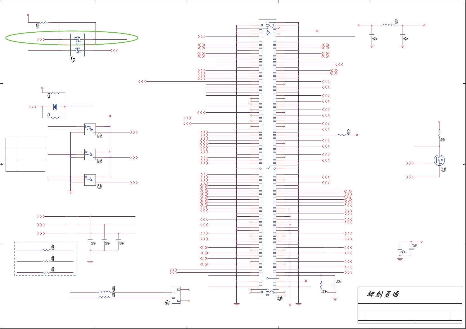Viewport: 466px width, 329px height.
Task: Select the large central multi-pin connector body
Action: click(x=267, y=159)
